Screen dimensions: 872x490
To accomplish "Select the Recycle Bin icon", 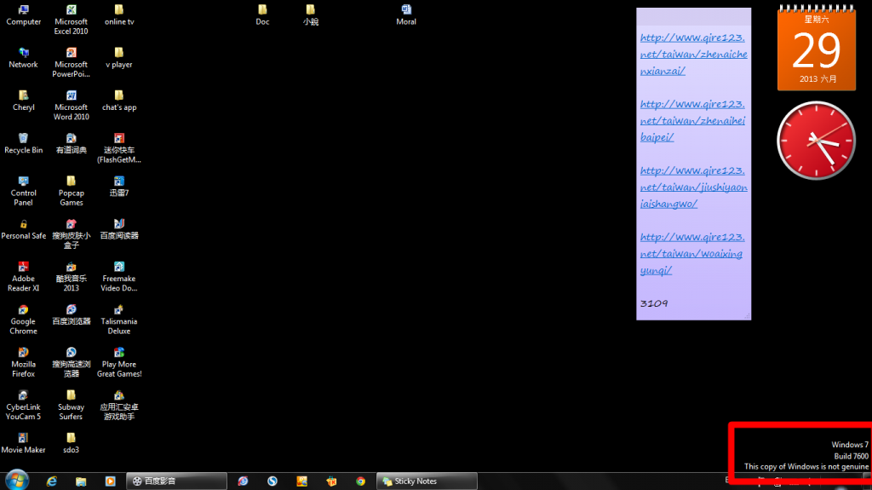I will pyautogui.click(x=23, y=139).
